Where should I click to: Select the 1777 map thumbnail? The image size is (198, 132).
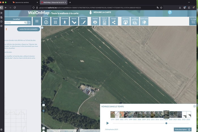113,114
